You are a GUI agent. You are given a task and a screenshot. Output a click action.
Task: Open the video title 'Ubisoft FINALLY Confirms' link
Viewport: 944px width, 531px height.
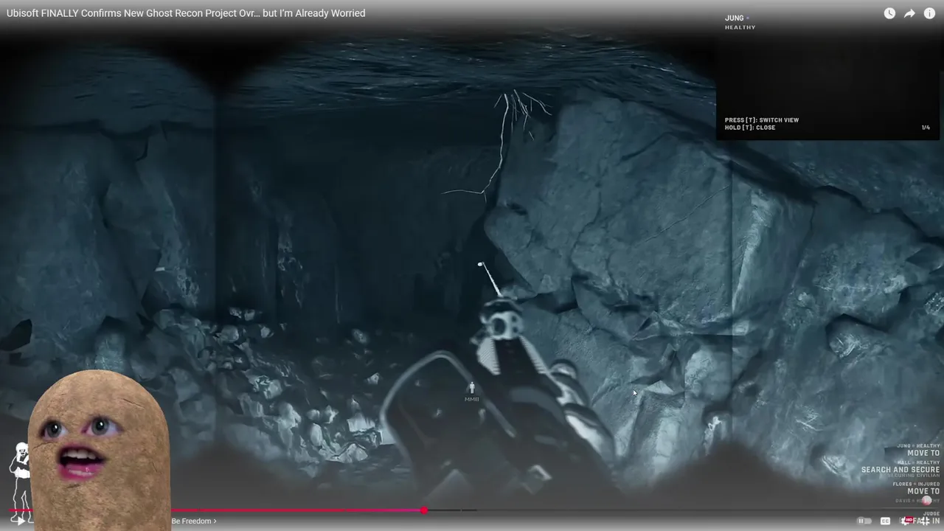click(x=186, y=13)
